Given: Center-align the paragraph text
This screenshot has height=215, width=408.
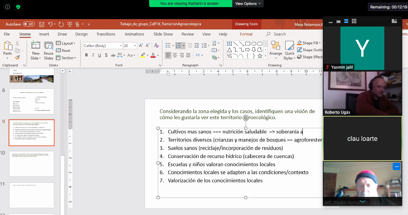Looking at the screenshot, I should tap(175, 55).
